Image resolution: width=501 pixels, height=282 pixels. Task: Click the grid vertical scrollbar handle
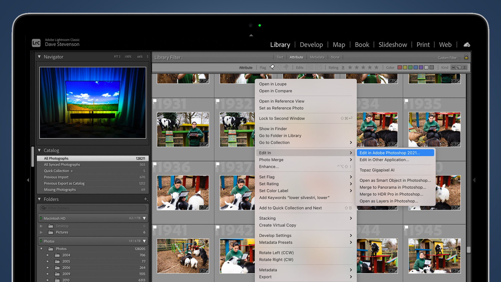coord(468,250)
